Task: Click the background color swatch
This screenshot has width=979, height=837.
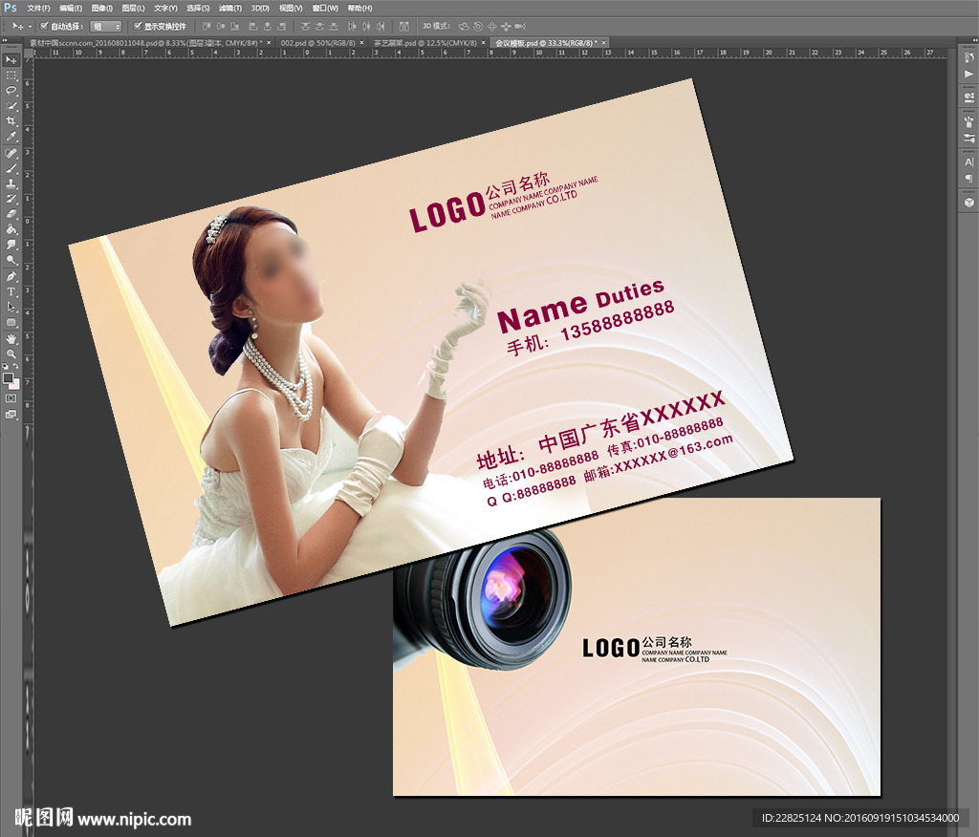Action: (14, 384)
